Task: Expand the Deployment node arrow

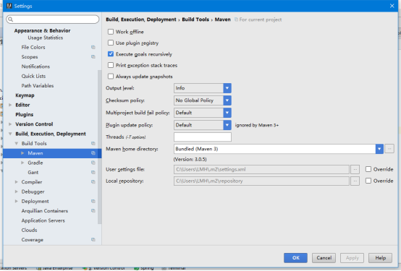Action: pyautogui.click(x=17, y=202)
